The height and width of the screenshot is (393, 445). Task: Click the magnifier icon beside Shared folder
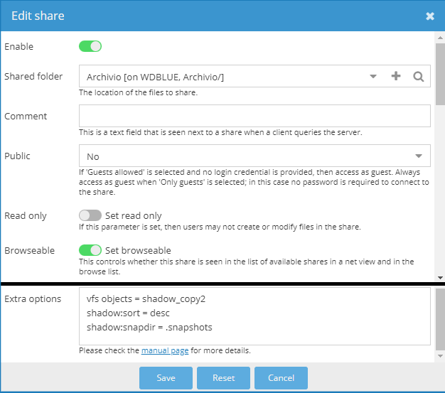pyautogui.click(x=418, y=76)
